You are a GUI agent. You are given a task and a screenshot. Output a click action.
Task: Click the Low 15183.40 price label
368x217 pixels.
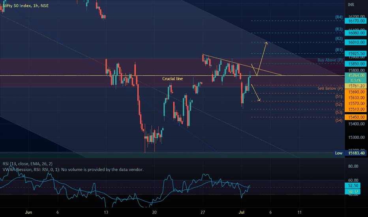(x=350, y=153)
